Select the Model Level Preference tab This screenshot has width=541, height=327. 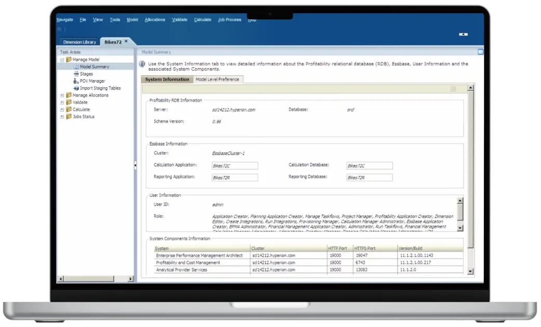217,79
